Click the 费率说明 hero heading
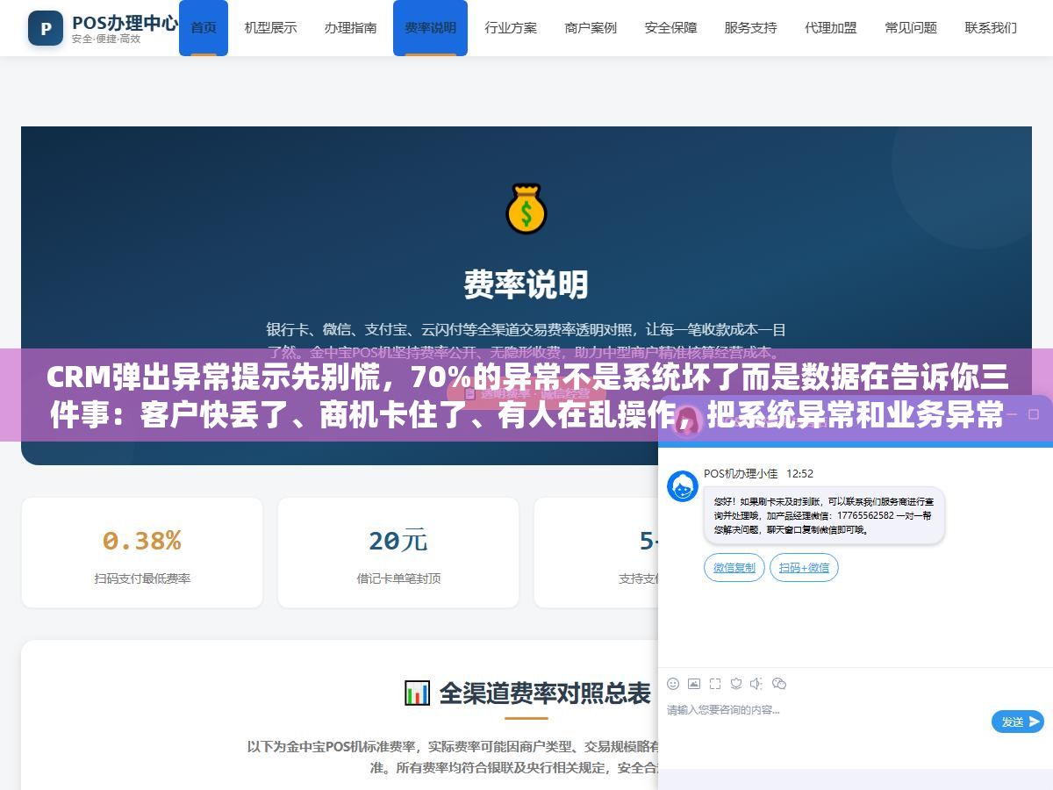The image size is (1053, 790). pos(526,284)
